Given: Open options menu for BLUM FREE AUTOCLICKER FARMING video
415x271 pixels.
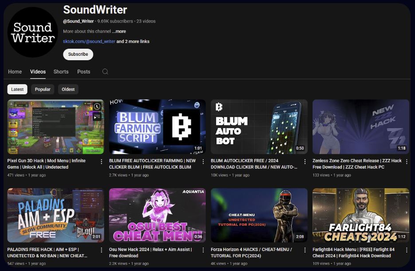Looking at the screenshot, I should click(x=203, y=162).
